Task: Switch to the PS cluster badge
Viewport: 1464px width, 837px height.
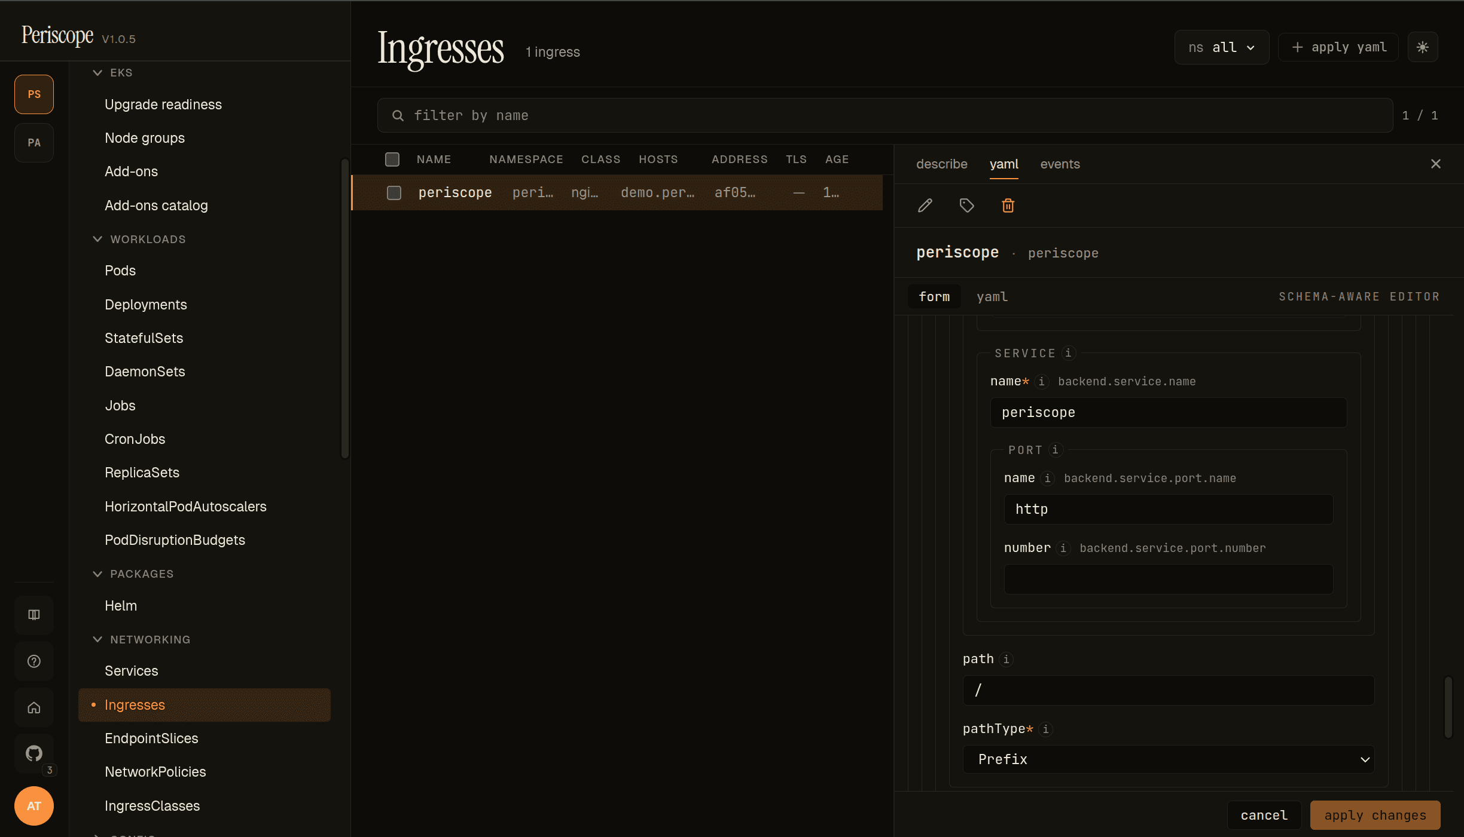Action: click(34, 94)
